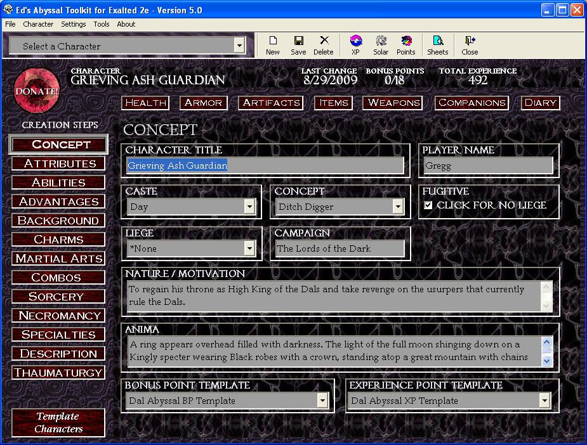
Task: Open the Select a Character dropdown
Action: [240, 45]
